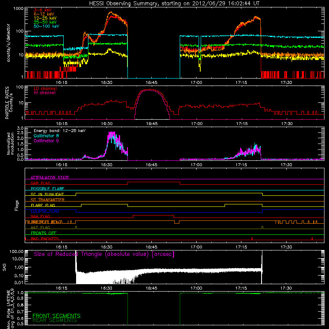Click the overlapped orange 'PARTICLE FLAG' label
This screenshot has width=329, height=329.
pyautogui.click(x=46, y=222)
